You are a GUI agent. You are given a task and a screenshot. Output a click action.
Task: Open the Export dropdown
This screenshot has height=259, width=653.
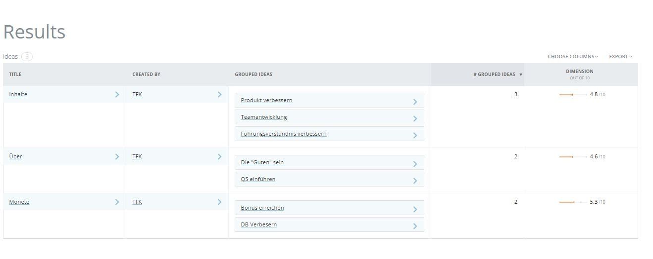coord(620,57)
